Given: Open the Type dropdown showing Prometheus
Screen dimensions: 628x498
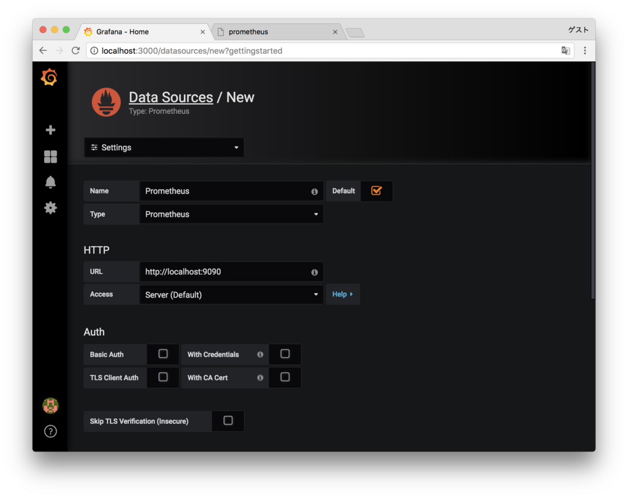Looking at the screenshot, I should pos(231,214).
